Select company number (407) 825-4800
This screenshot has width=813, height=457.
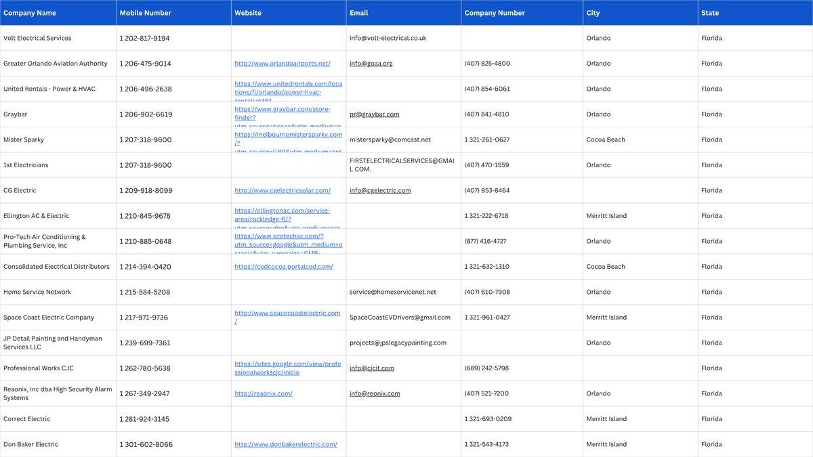[522, 64]
